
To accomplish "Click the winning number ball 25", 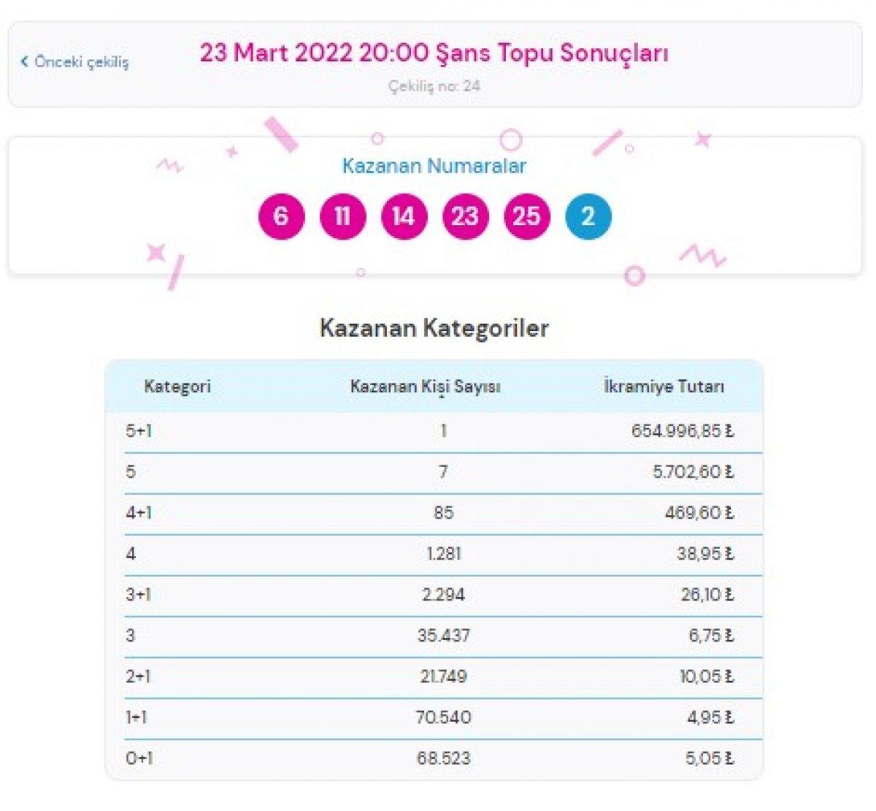I will click(x=527, y=216).
